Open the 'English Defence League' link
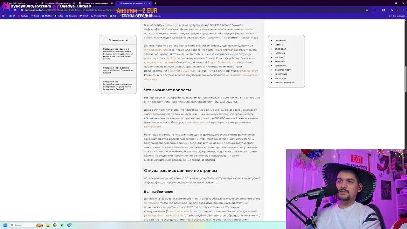 (x=223, y=62)
